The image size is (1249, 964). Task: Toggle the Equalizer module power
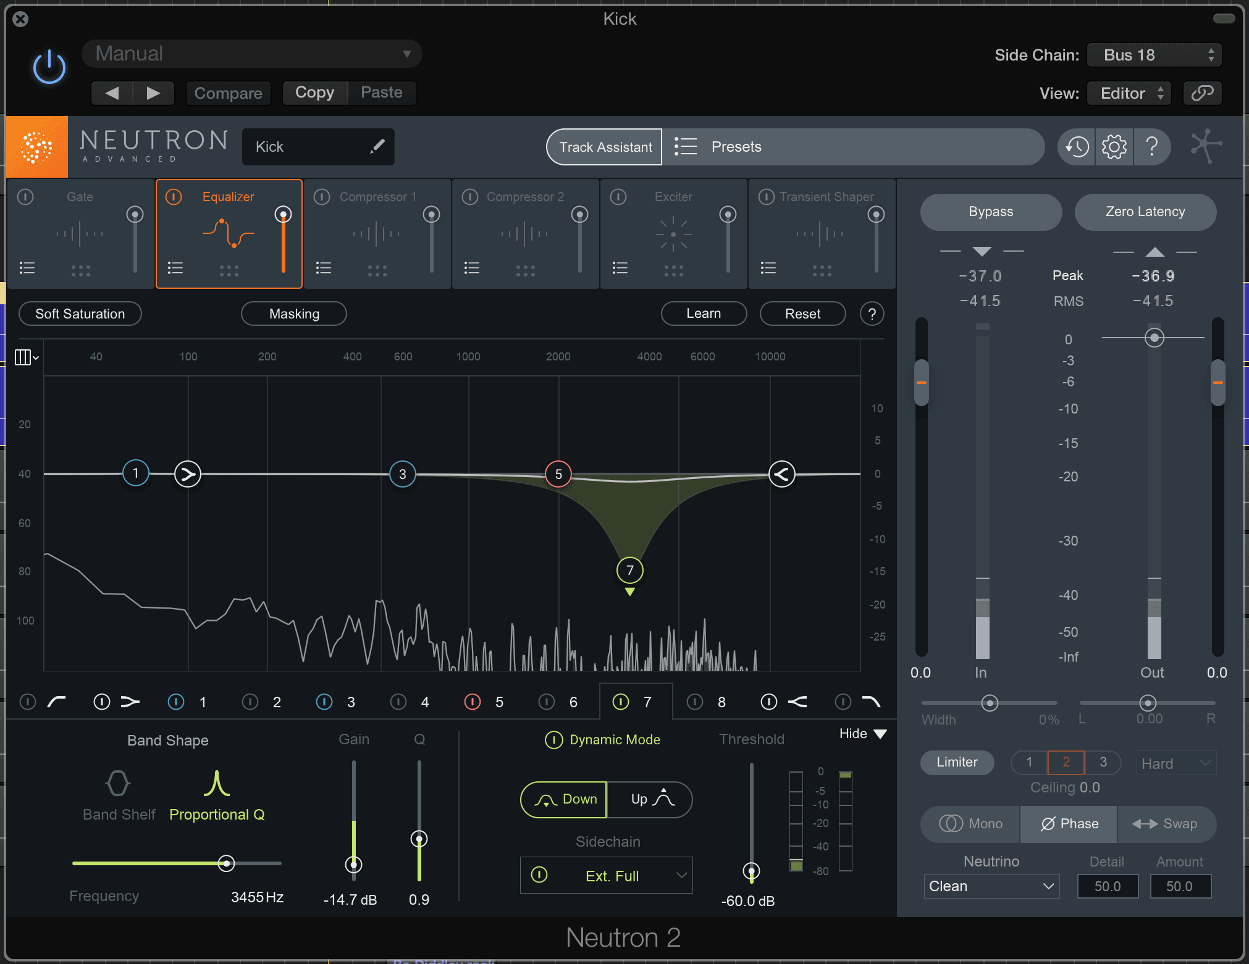174,197
